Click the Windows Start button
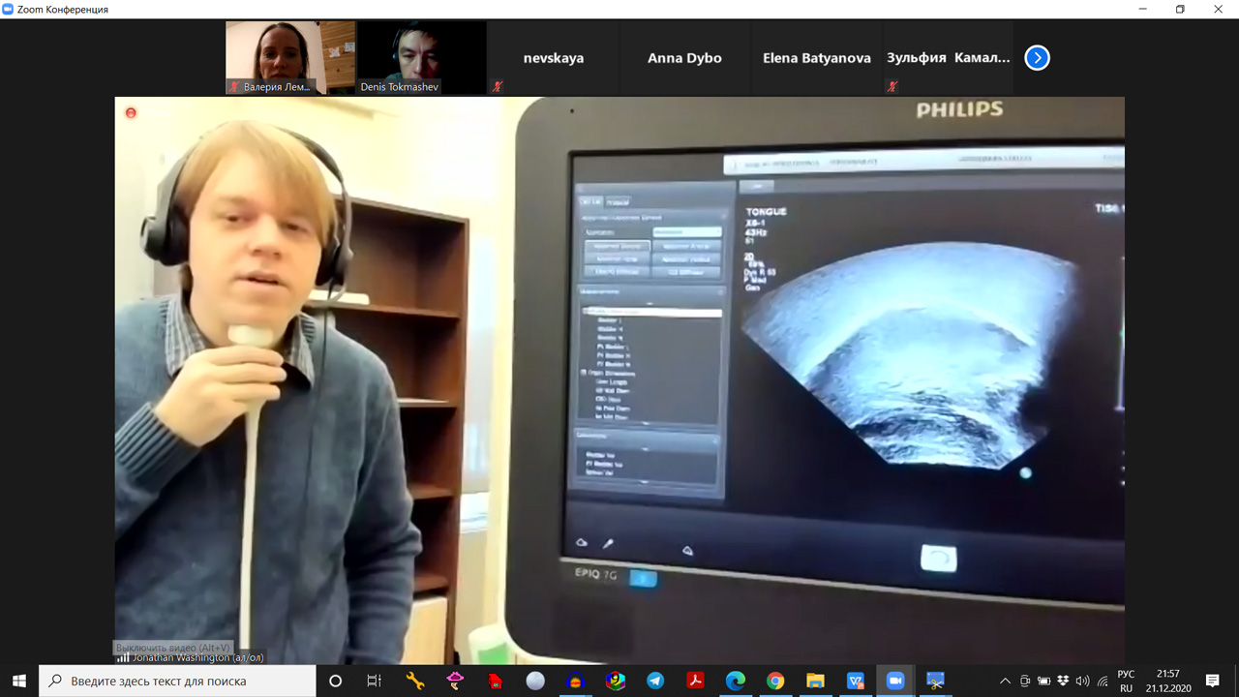Screen dimensions: 1239x697 pyautogui.click(x=19, y=681)
